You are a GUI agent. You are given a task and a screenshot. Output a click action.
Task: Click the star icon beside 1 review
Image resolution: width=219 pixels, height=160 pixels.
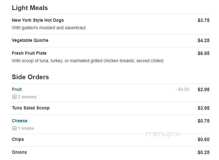pyautogui.click(x=14, y=128)
